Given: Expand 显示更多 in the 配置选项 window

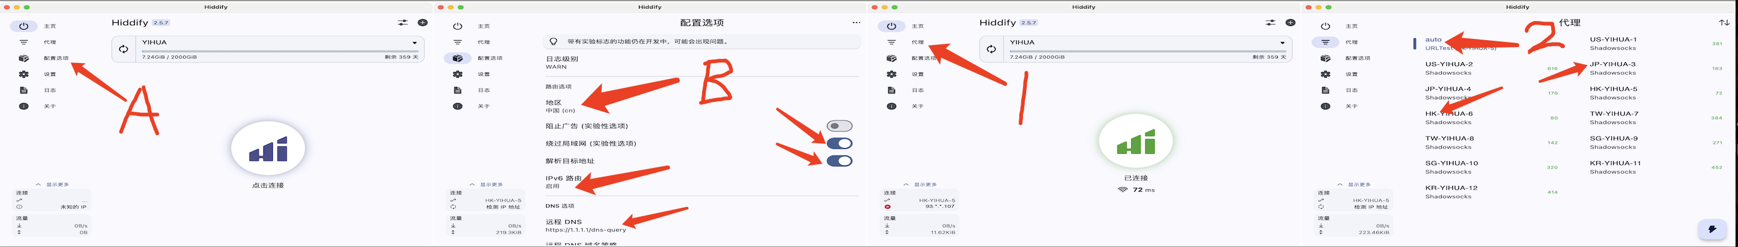Looking at the screenshot, I should click(x=486, y=185).
